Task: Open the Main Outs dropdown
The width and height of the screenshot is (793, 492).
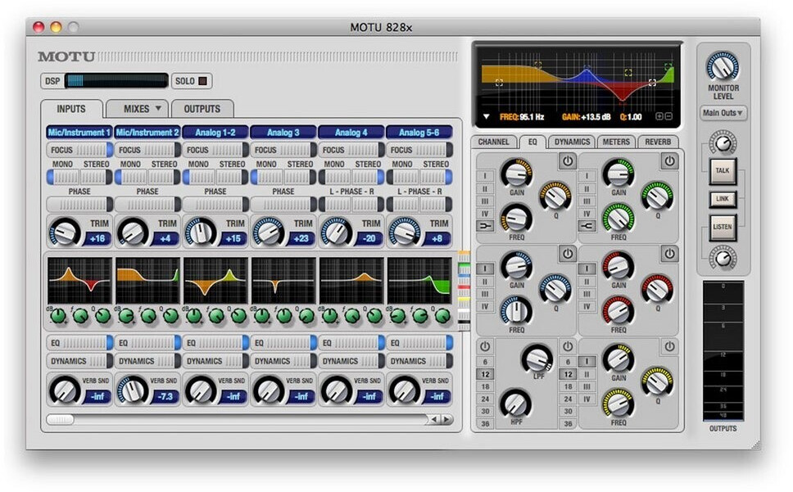Action: 723,113
